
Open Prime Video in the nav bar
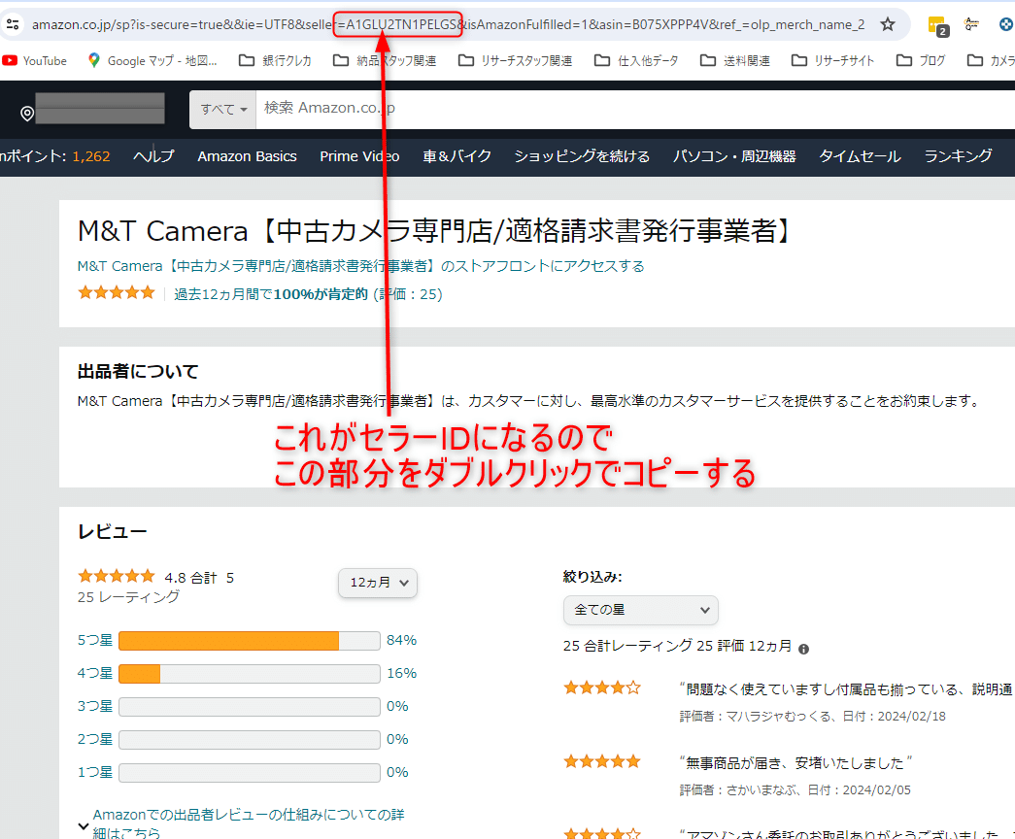click(x=359, y=156)
